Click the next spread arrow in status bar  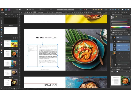click(12, 89)
